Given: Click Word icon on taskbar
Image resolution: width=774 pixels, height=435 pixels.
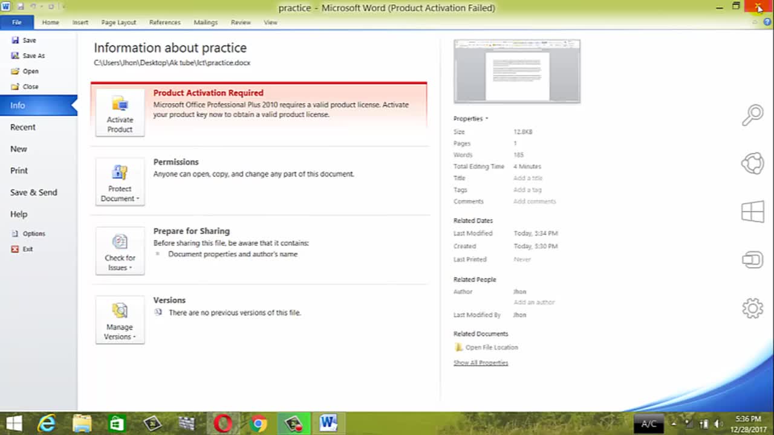Looking at the screenshot, I should pos(328,424).
